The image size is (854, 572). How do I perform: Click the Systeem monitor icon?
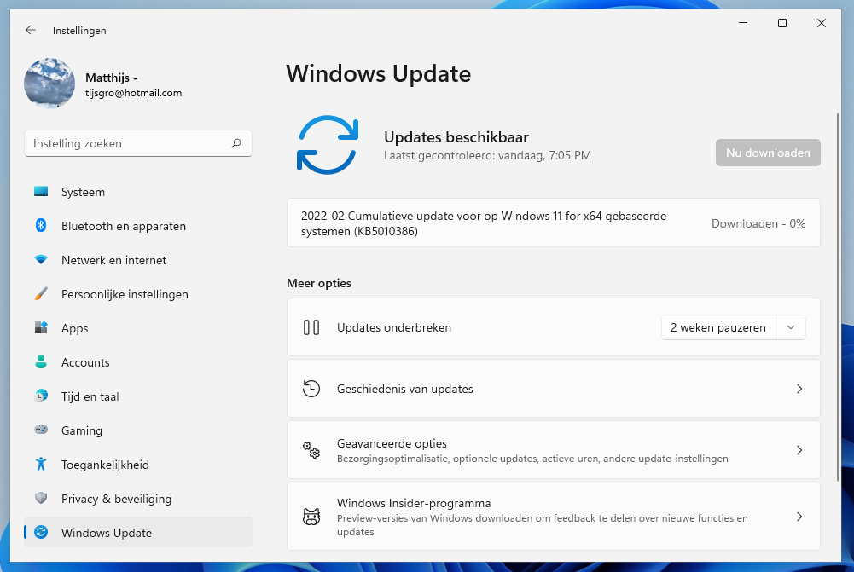tap(41, 192)
